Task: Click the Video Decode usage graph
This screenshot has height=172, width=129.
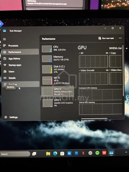Action: tap(116, 78)
